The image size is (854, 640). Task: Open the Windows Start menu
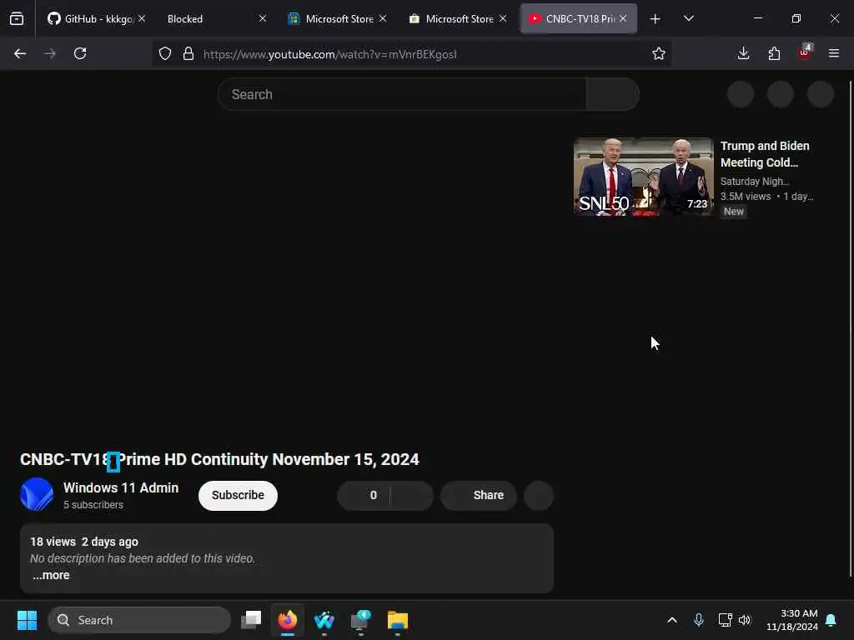click(x=27, y=620)
